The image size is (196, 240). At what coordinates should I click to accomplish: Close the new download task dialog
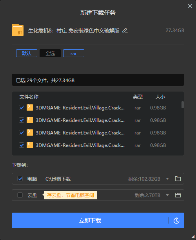coord(190,6)
